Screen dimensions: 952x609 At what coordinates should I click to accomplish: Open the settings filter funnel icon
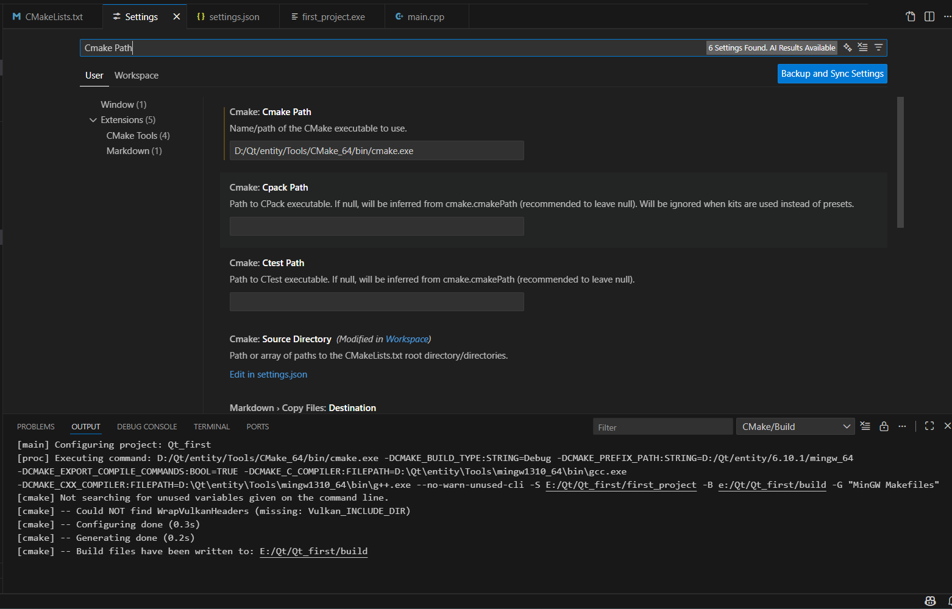pyautogui.click(x=878, y=48)
